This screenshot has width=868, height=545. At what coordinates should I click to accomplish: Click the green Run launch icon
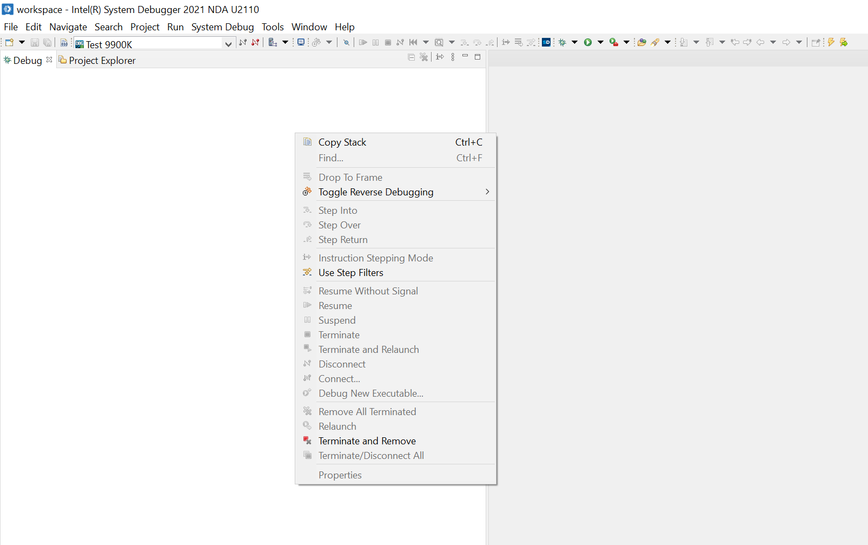[x=588, y=42]
